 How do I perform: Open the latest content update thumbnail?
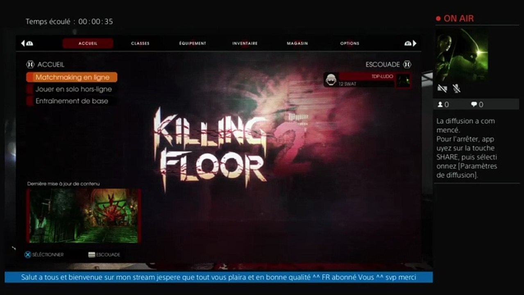84,216
